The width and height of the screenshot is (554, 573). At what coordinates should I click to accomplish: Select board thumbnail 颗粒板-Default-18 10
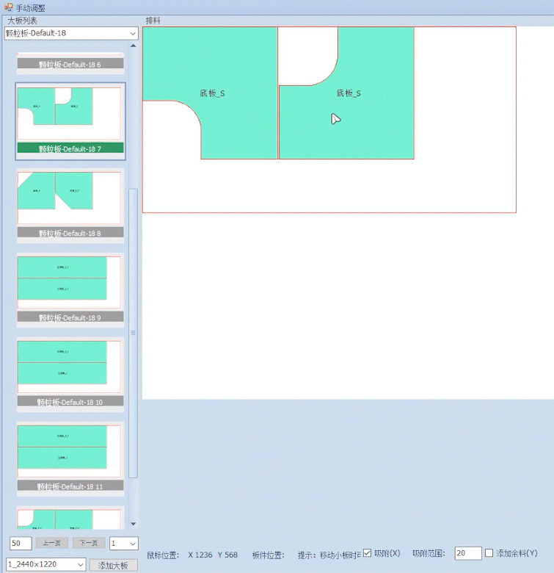70,366
